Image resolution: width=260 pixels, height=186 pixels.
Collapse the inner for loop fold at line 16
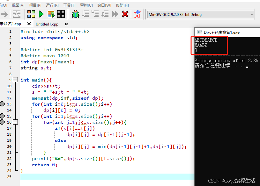pyautogui.click(x=15, y=122)
